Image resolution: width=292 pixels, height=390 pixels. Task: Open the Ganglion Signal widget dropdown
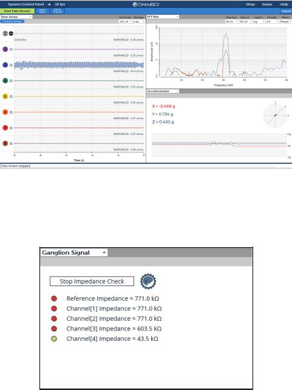74,253
